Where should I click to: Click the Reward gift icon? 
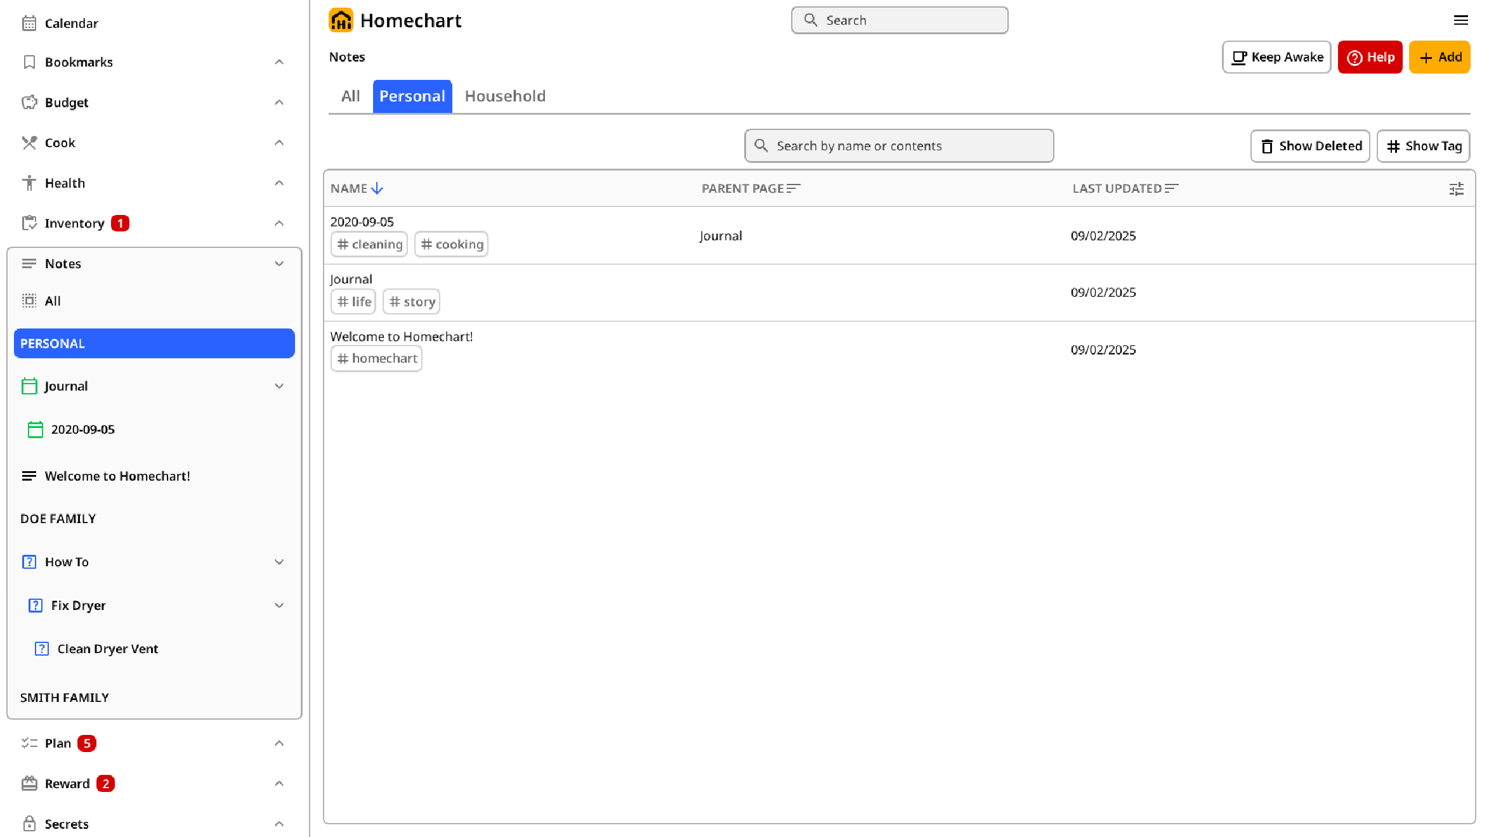click(29, 784)
